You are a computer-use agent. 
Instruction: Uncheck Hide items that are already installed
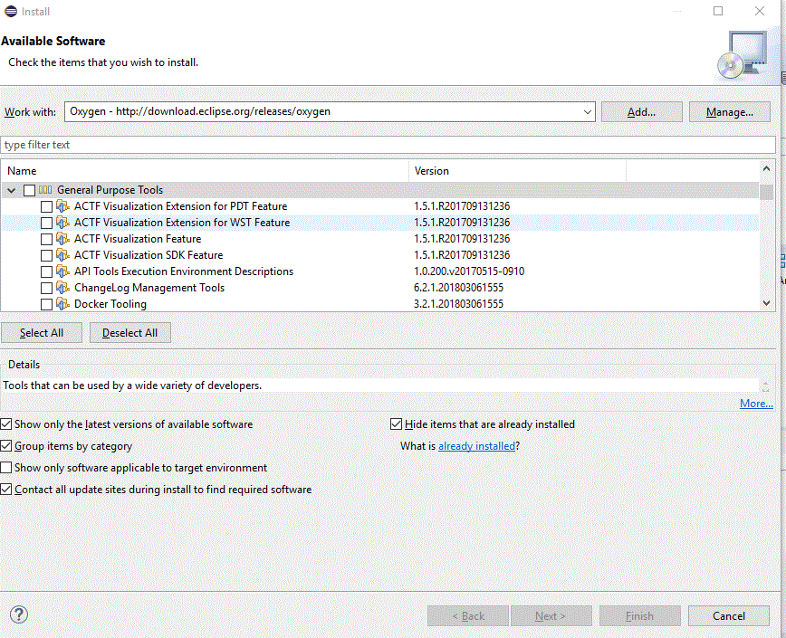396,424
